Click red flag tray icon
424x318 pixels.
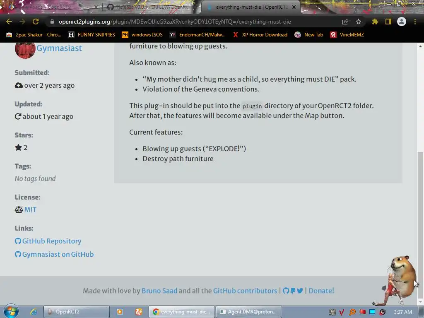pyautogui.click(x=362, y=312)
